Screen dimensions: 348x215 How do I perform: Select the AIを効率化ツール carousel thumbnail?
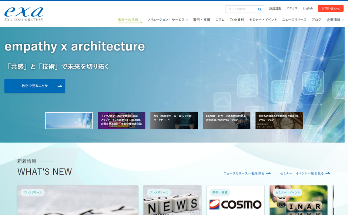[174, 120]
